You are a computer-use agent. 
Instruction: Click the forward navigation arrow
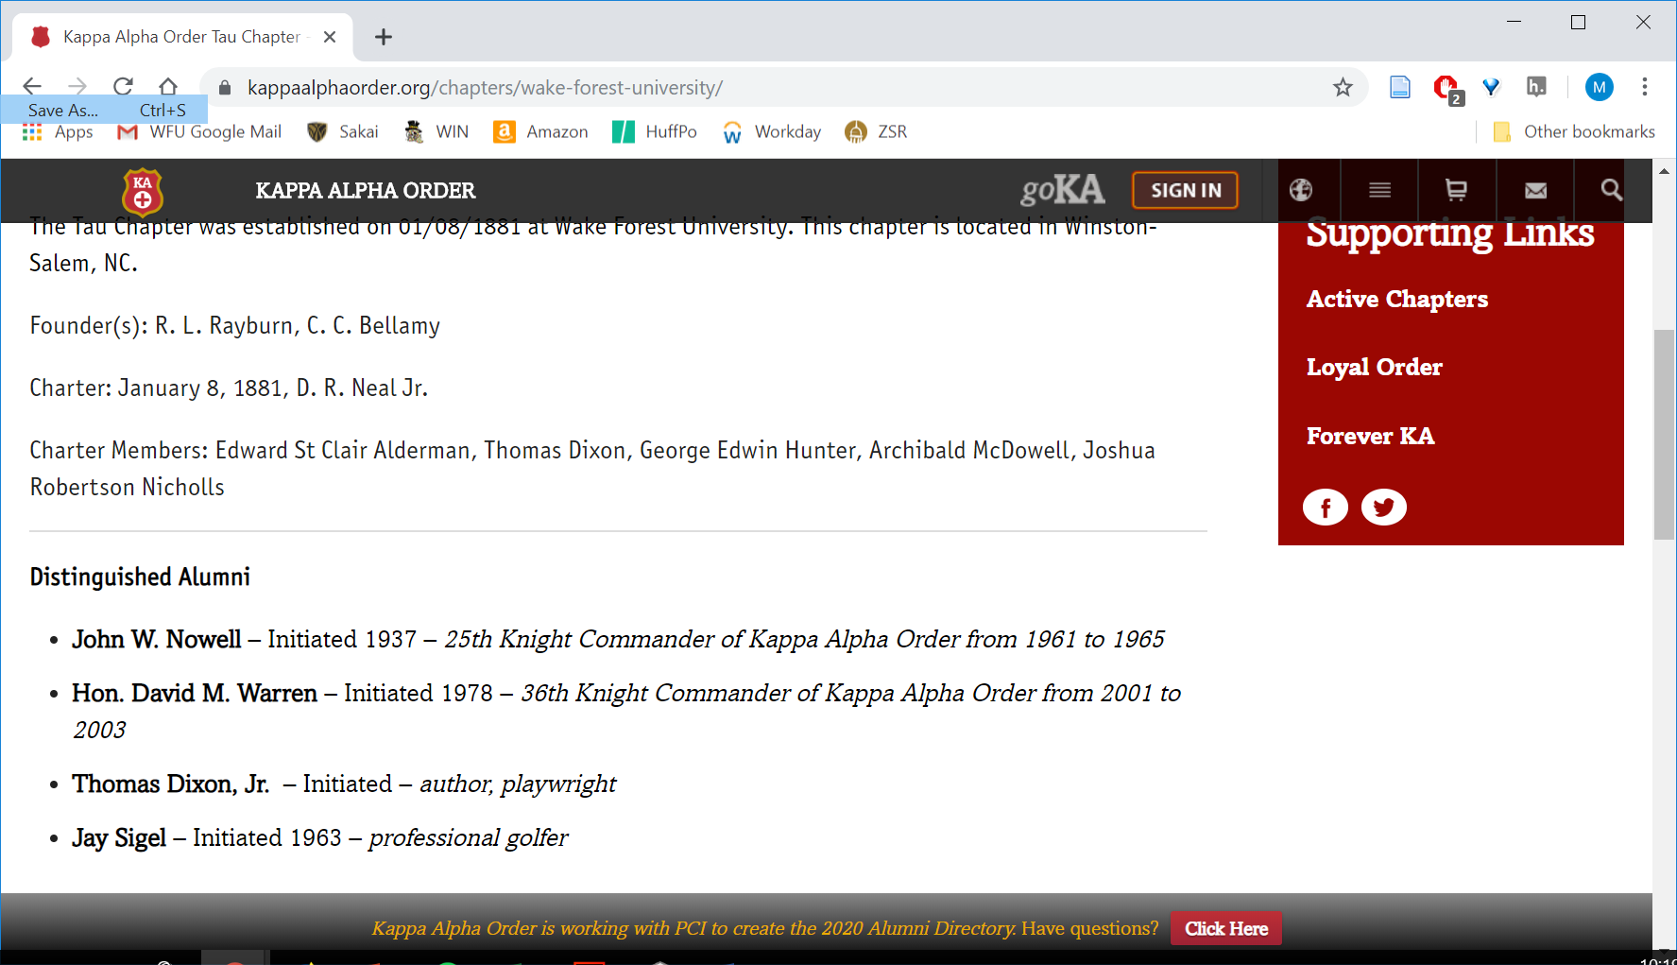(x=77, y=87)
